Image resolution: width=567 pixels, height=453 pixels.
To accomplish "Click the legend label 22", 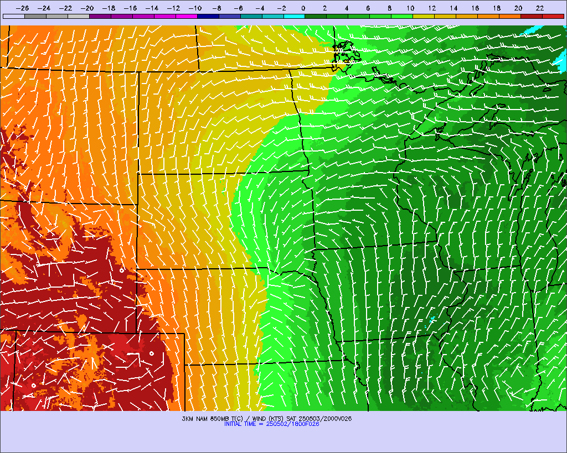I will tap(540, 8).
